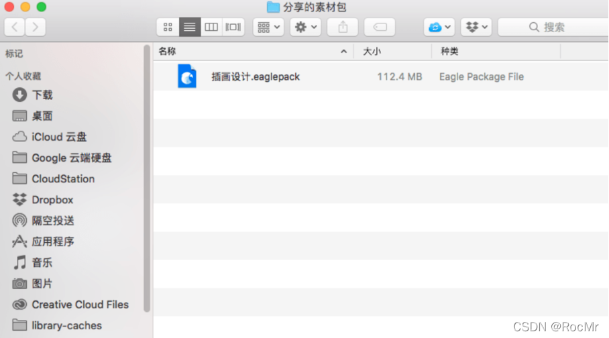Switch to icon grid view

168,27
